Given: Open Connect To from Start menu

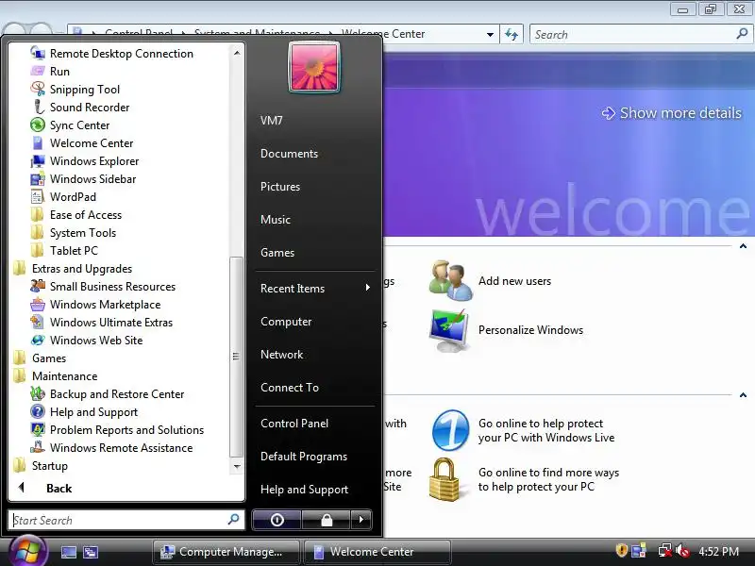Looking at the screenshot, I should (x=290, y=388).
